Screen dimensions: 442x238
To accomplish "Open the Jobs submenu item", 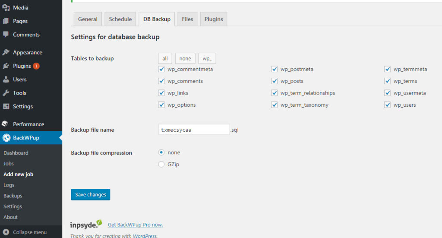I will pyautogui.click(x=9, y=164).
